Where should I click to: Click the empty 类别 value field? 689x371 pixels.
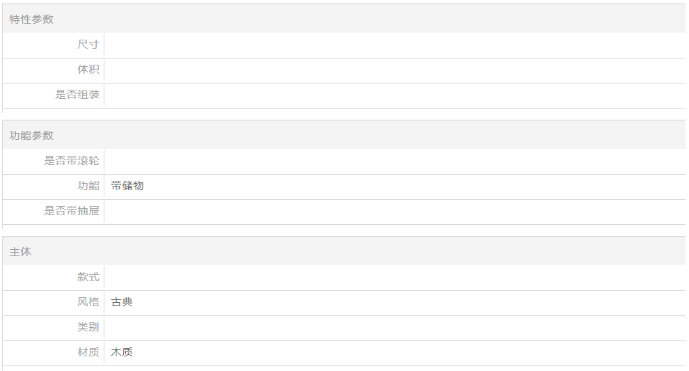tap(394, 328)
